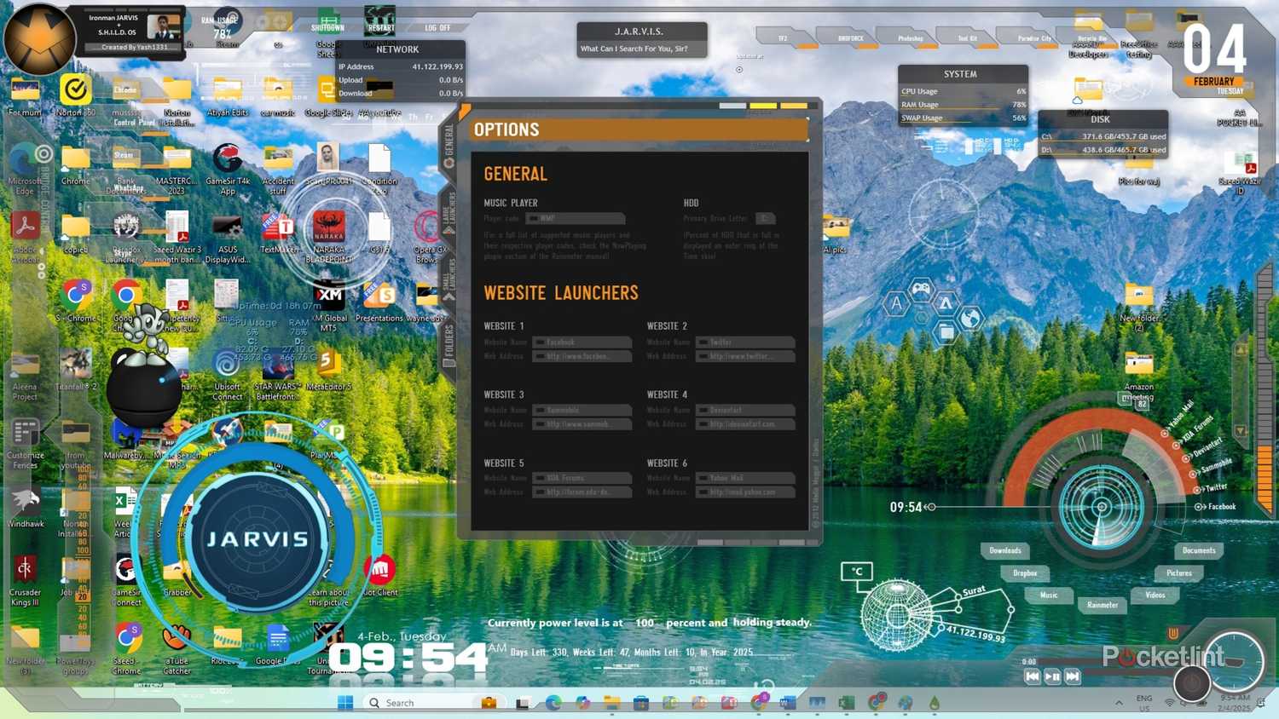Launch Crusader Kings III shortcut
This screenshot has width=1279, height=719.
25,582
